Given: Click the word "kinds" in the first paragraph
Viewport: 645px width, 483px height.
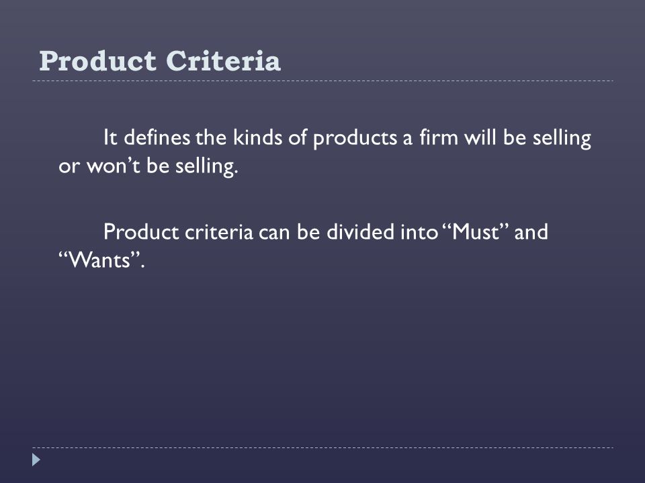Looking at the screenshot, I should pyautogui.click(x=257, y=137).
